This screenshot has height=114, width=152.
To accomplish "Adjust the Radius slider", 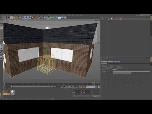I will pos(131,70).
